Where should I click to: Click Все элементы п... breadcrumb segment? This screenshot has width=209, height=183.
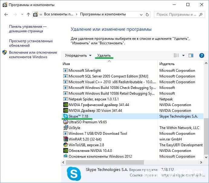point(59,14)
